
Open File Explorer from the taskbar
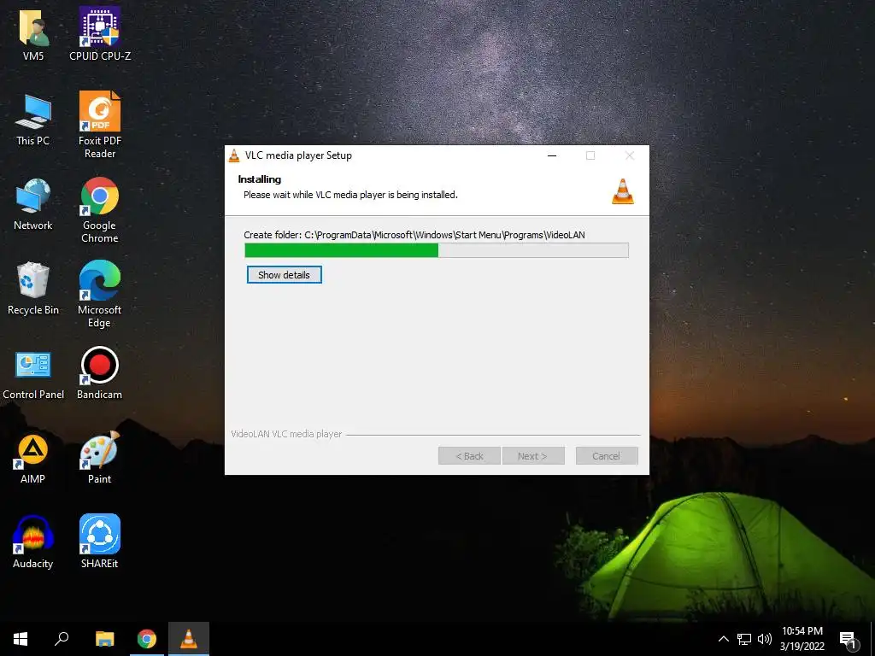pos(104,639)
